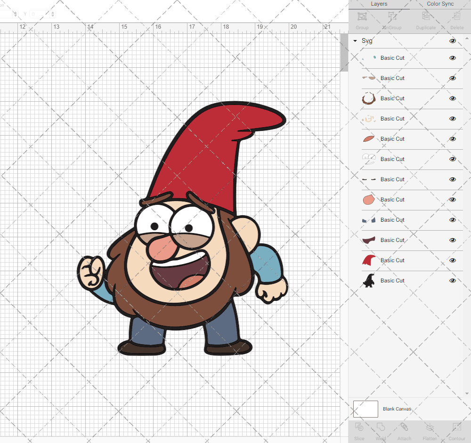
Task: Select the white eyes layer thumbnail
Action: (369, 159)
